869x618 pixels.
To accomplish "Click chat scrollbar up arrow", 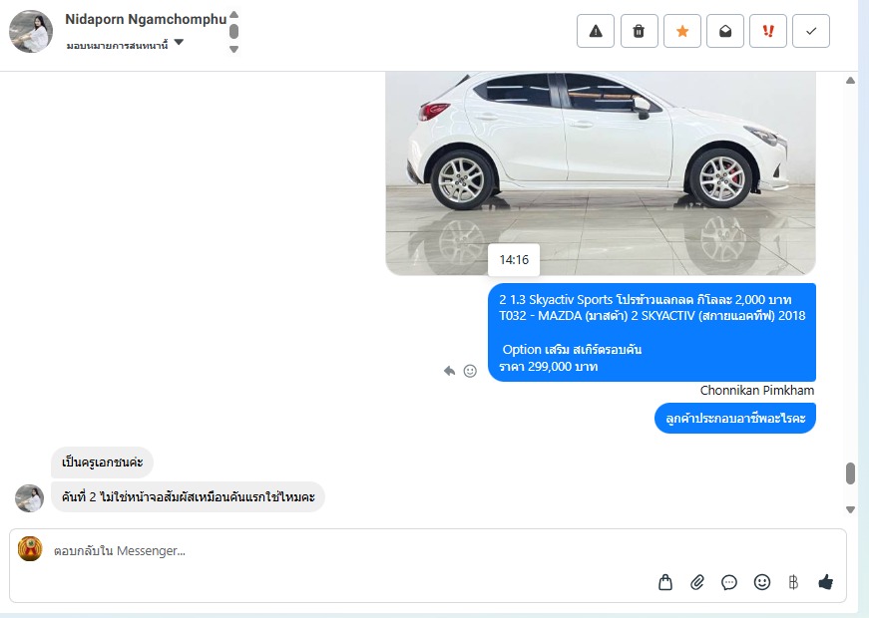I will (850, 81).
